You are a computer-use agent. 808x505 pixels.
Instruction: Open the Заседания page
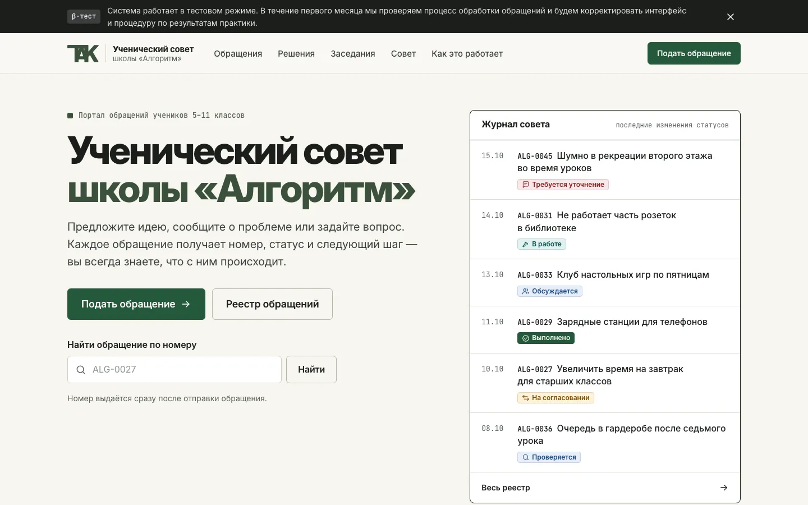pos(353,54)
